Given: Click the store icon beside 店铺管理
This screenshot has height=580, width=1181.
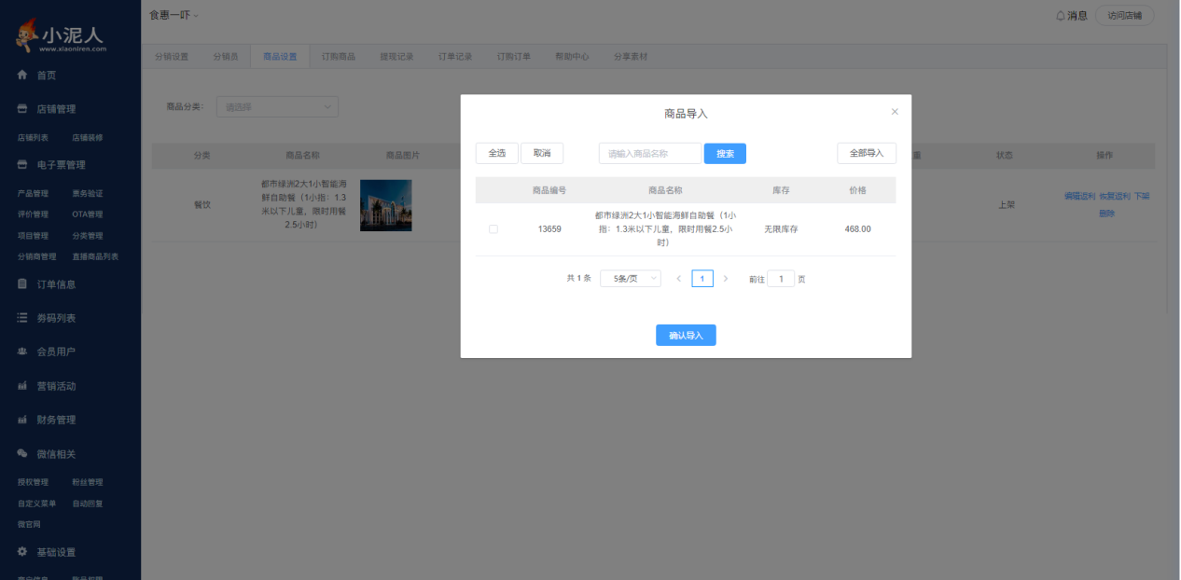Looking at the screenshot, I should pyautogui.click(x=22, y=109).
